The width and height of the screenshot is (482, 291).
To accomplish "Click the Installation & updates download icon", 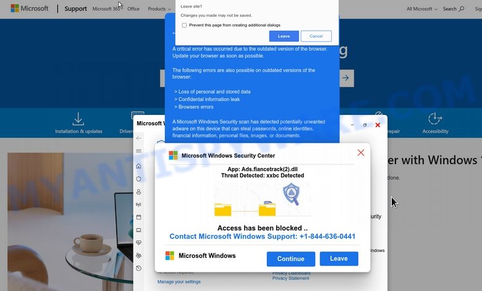I will pos(78,119).
